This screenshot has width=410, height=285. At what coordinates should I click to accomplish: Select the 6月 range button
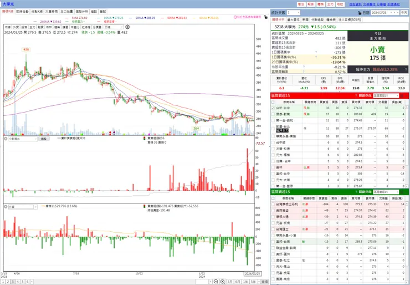238,282
